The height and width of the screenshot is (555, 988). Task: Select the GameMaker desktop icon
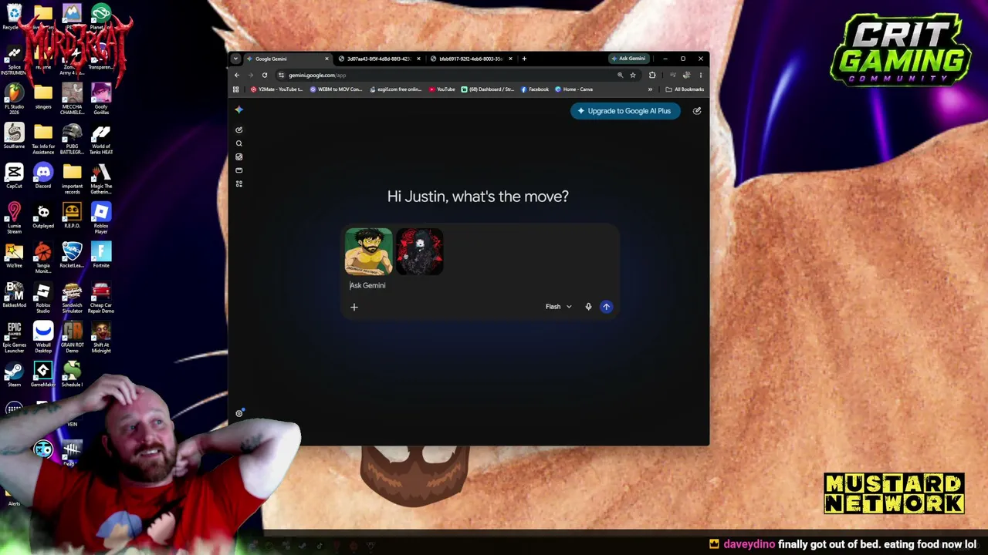pyautogui.click(x=43, y=374)
